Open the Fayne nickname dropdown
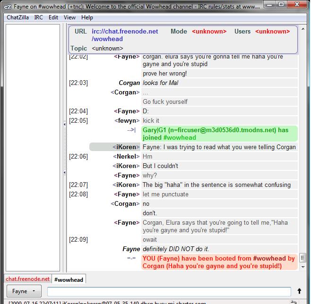Image resolution: width=311 pixels, height=304 pixels. [24, 291]
